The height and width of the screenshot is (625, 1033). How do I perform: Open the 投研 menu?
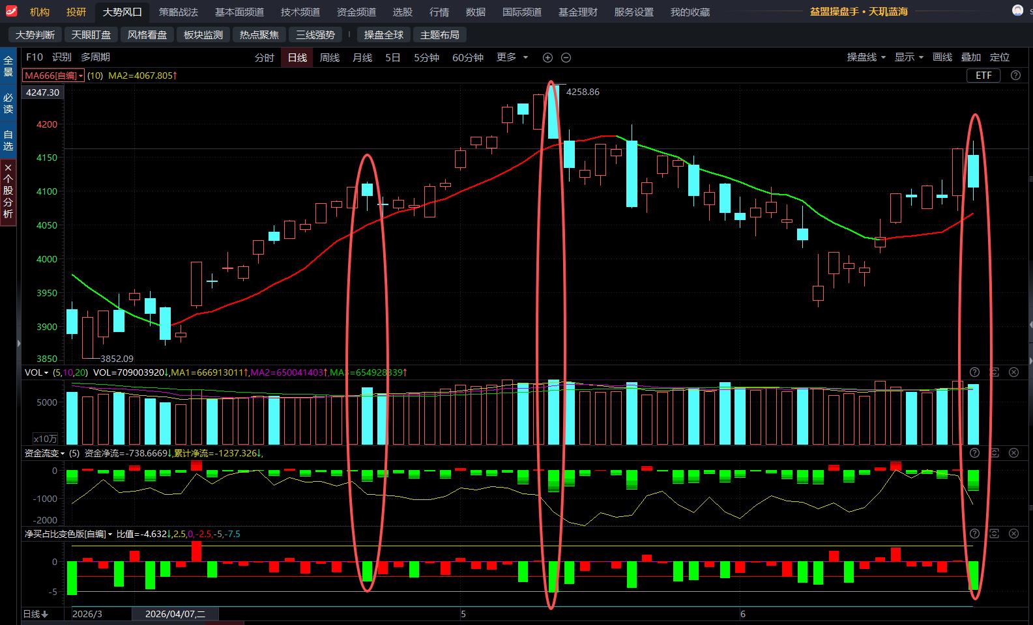click(76, 12)
